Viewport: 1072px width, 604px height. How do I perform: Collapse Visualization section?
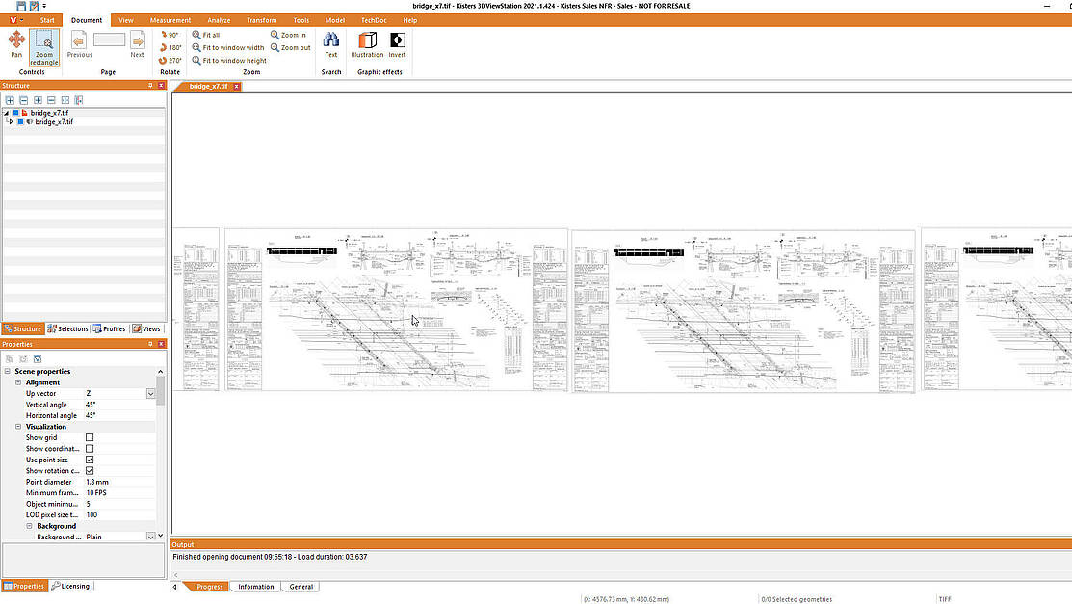point(18,427)
